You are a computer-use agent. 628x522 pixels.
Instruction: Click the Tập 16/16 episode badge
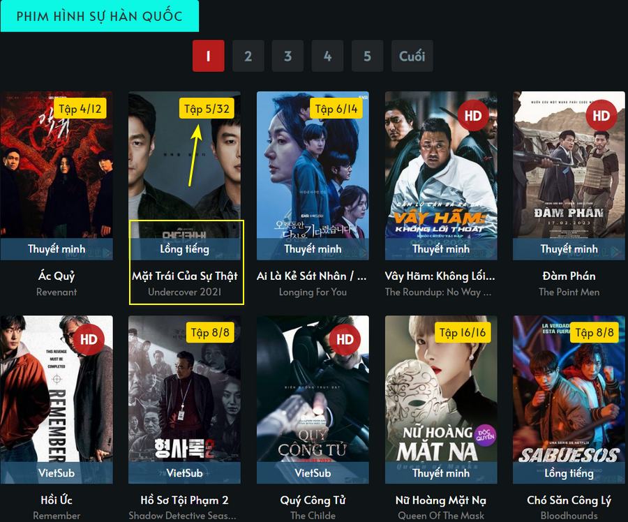point(463,332)
